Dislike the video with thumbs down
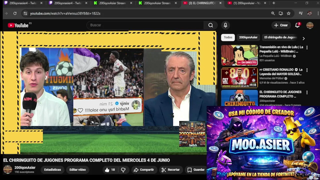Image resolution: width=320 pixels, height=180 pixels. (x=123, y=170)
